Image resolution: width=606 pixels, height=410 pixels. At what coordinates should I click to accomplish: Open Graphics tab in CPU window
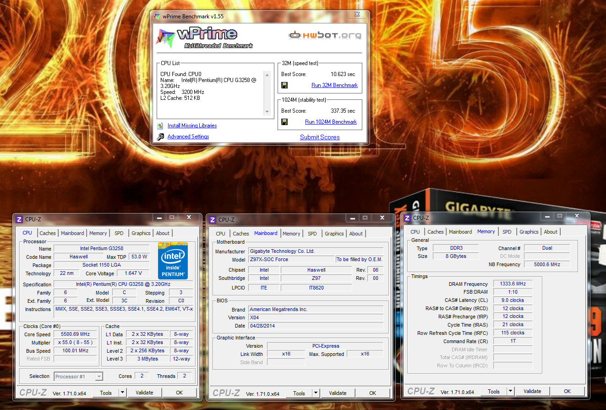[x=141, y=233]
